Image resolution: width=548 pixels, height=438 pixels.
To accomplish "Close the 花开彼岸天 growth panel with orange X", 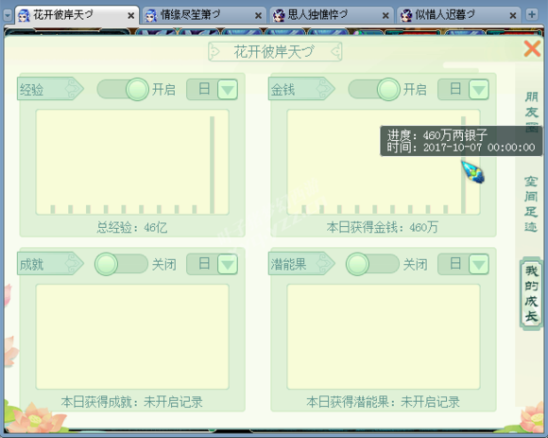I will [532, 48].
